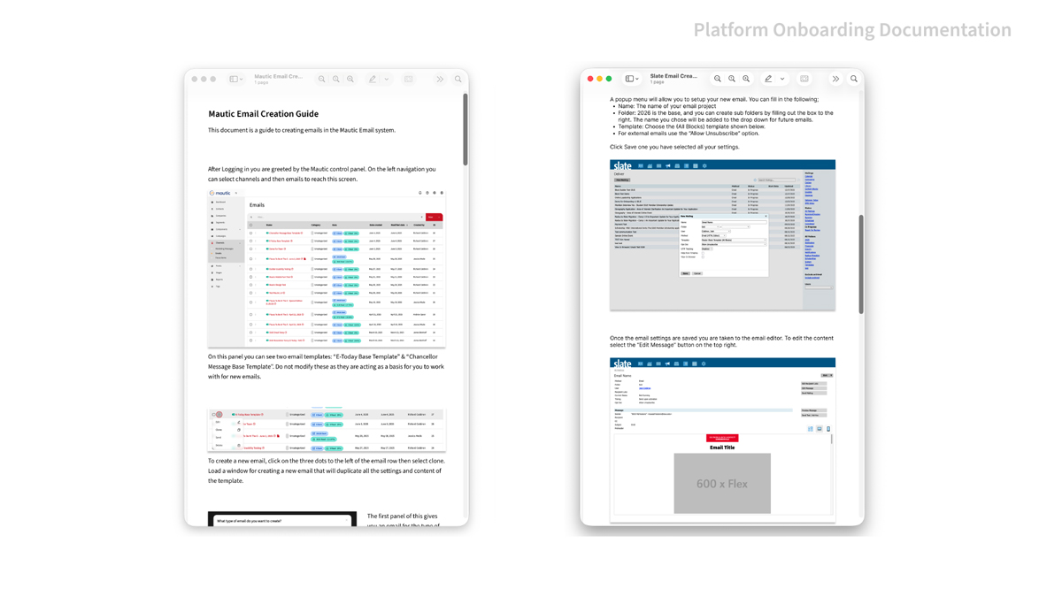Expand markup options chevron in Slate window
The height and width of the screenshot is (597, 1062).
(782, 79)
